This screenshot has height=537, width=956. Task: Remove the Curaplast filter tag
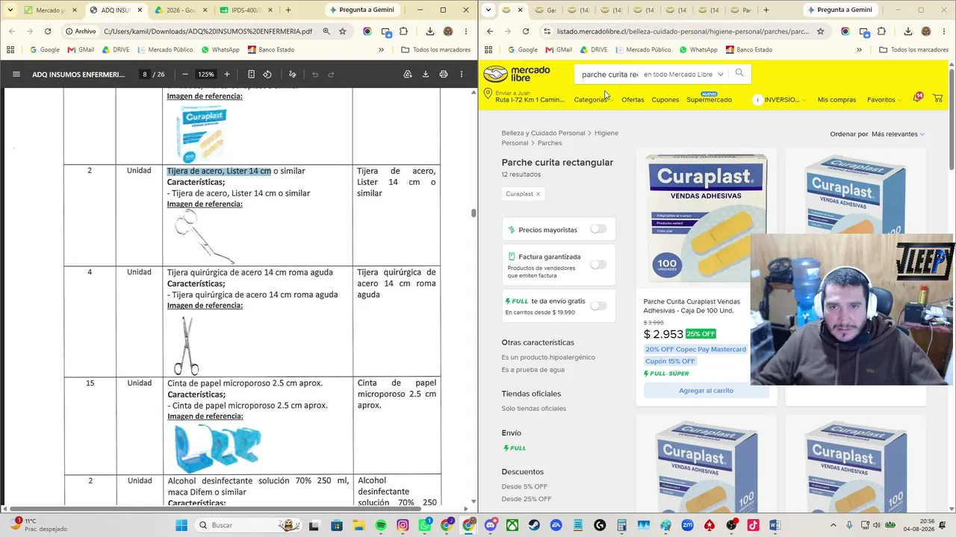click(538, 194)
